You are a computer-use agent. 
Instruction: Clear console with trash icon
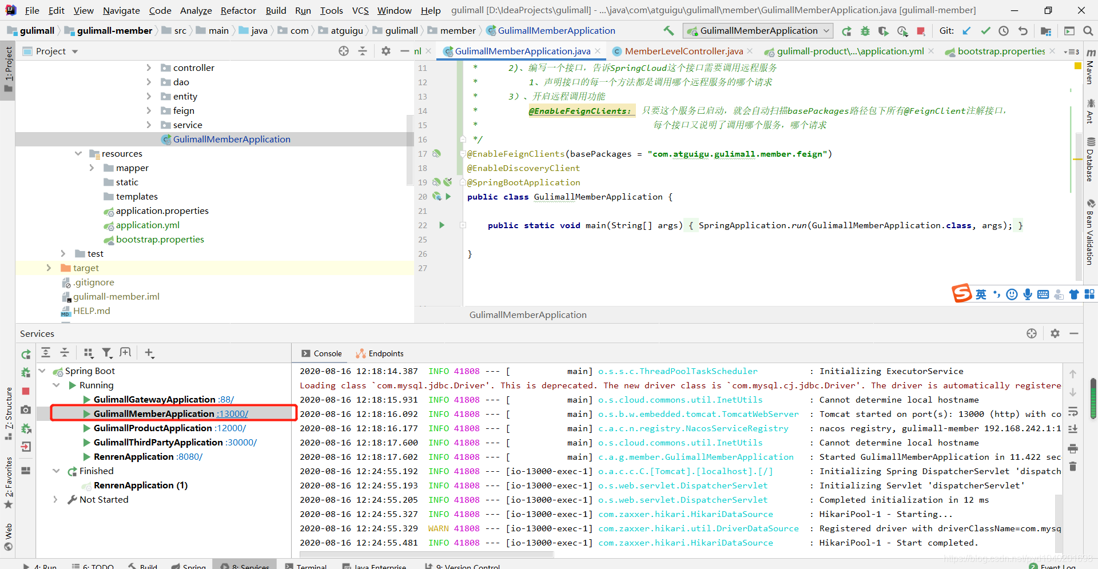coord(1073,467)
